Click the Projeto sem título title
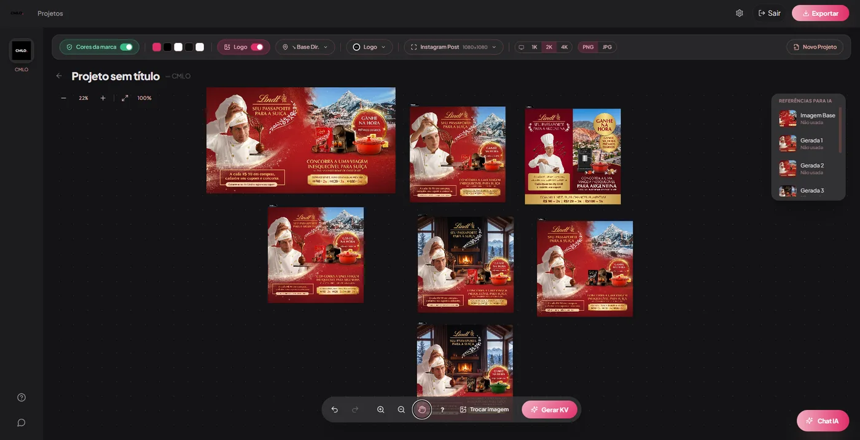 coord(115,76)
